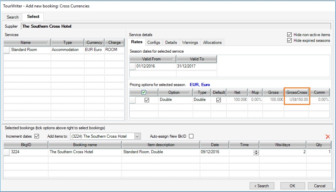
Task: Toggle the Hide non-active items checkbox
Action: coord(289,35)
